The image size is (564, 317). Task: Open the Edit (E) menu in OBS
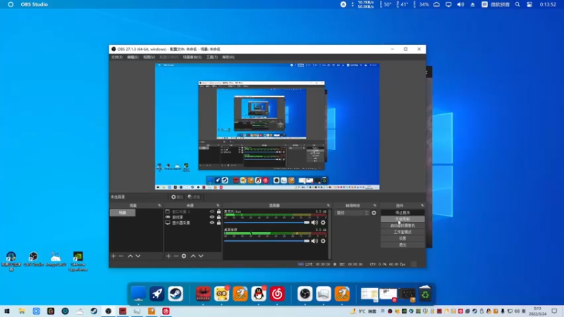coord(133,57)
